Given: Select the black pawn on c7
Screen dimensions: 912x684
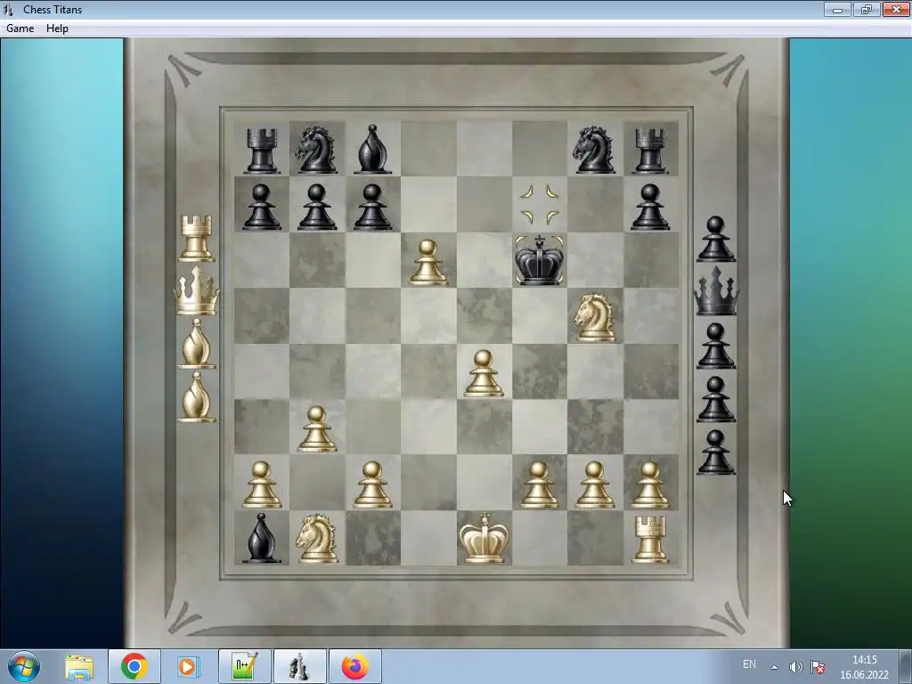Looking at the screenshot, I should click(x=372, y=207).
